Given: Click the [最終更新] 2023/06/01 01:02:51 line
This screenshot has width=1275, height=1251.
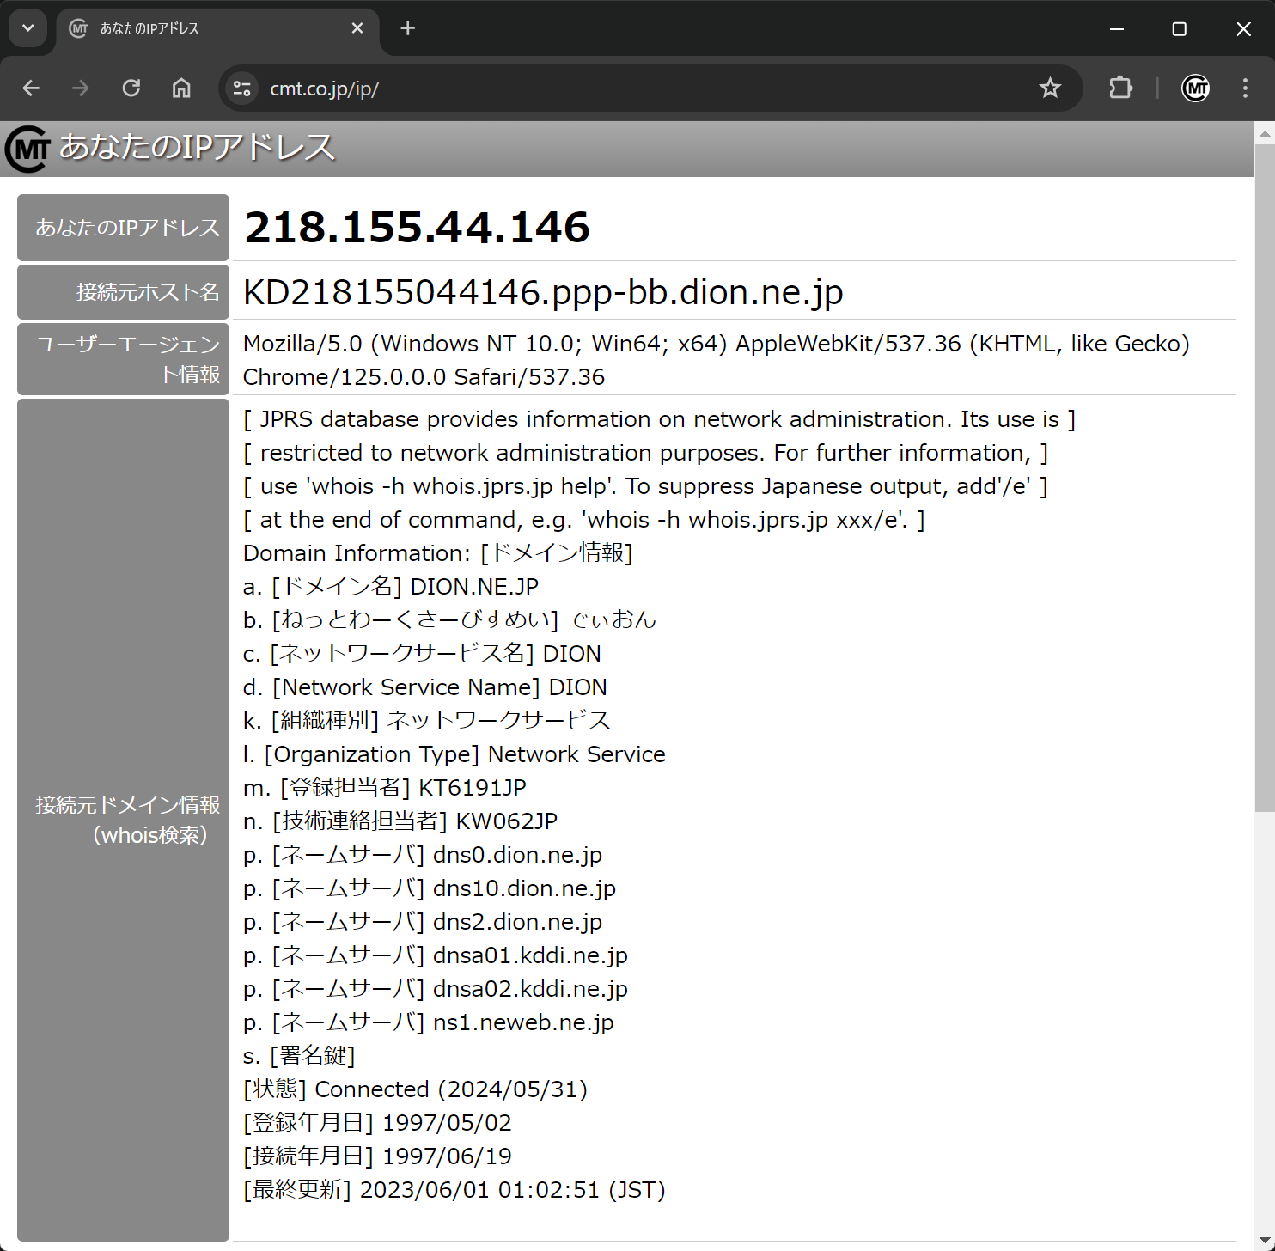Looking at the screenshot, I should (454, 1190).
